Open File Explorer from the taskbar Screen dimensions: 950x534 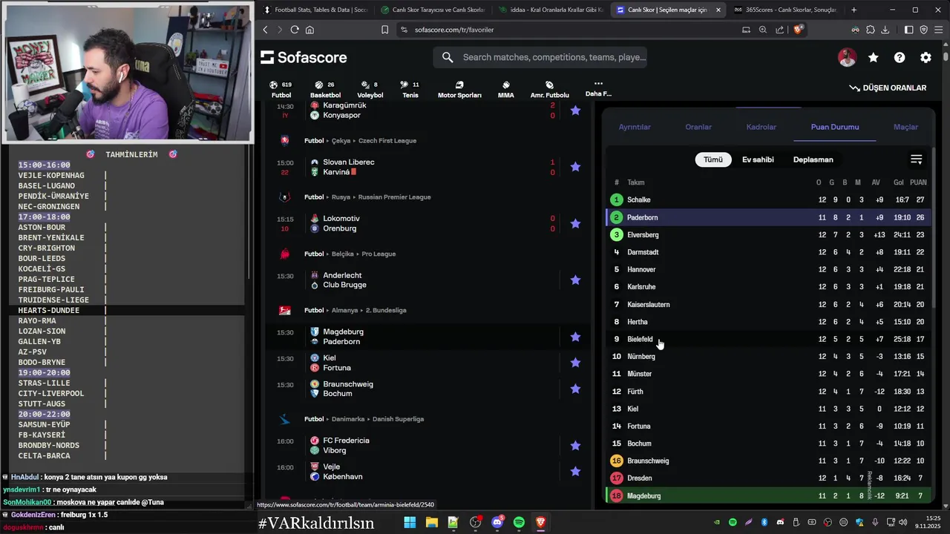point(431,523)
